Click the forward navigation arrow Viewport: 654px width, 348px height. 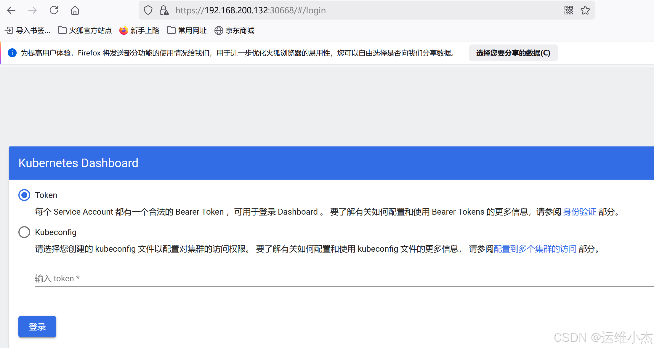(x=32, y=10)
